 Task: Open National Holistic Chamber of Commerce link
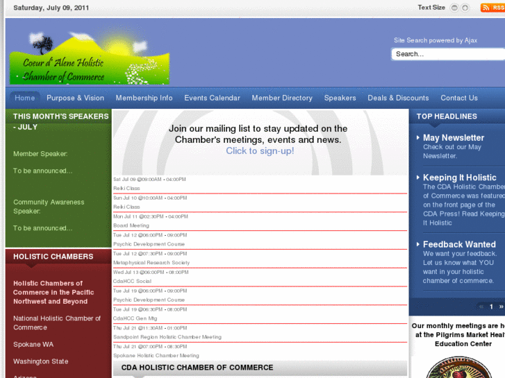point(57,323)
